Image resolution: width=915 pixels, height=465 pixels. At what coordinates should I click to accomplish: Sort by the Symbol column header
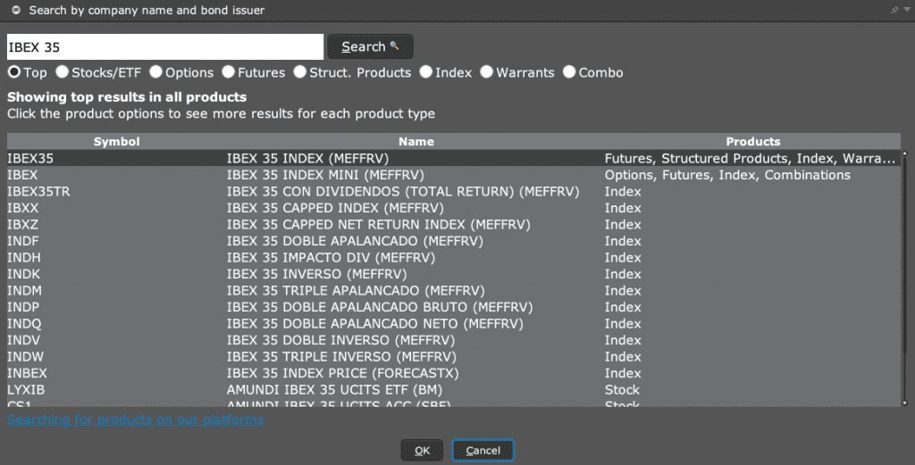tap(117, 142)
